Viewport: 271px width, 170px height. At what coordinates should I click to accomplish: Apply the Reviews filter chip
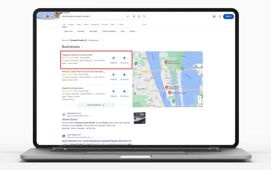[x=81, y=31]
